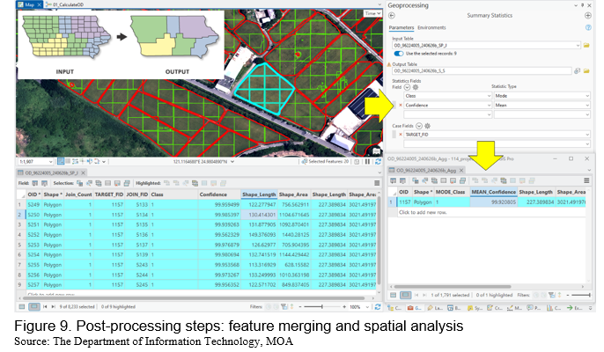Open the Summary Statistics help icon
The height and width of the screenshot is (352, 604).
(588, 27)
